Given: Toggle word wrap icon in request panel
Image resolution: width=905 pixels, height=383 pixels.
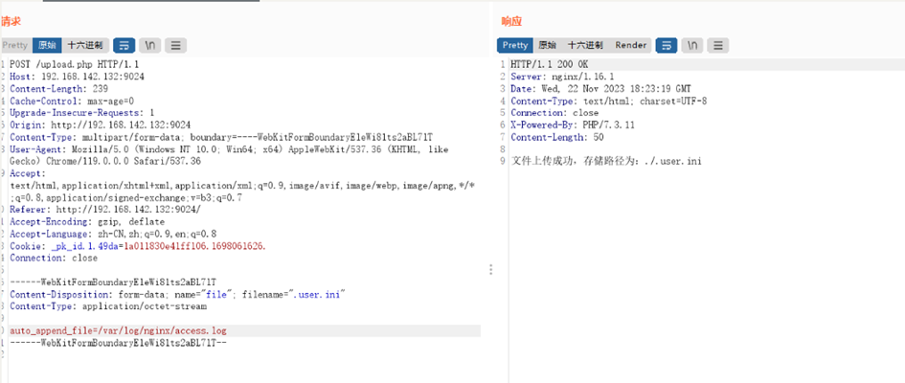Looking at the screenshot, I should (124, 45).
